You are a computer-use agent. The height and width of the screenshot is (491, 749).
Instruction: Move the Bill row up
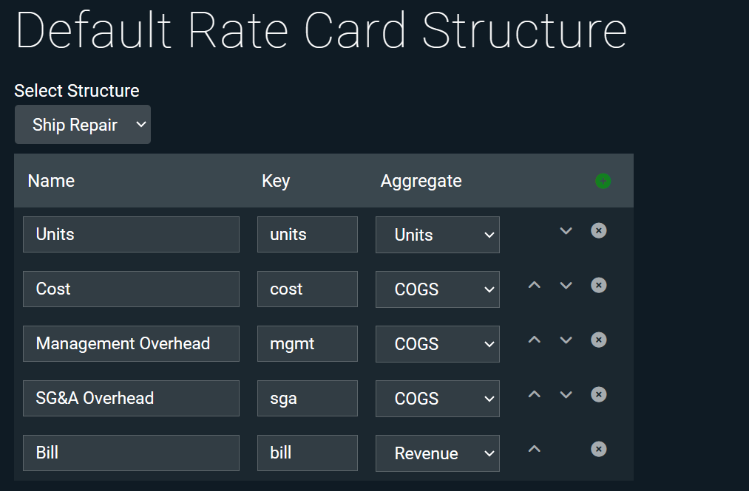click(x=535, y=450)
